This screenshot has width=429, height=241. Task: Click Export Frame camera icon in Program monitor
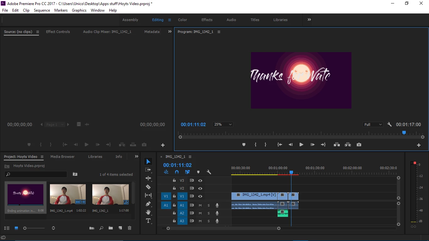[359, 145]
